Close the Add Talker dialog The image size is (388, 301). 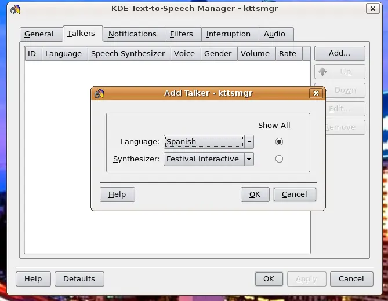pos(316,93)
